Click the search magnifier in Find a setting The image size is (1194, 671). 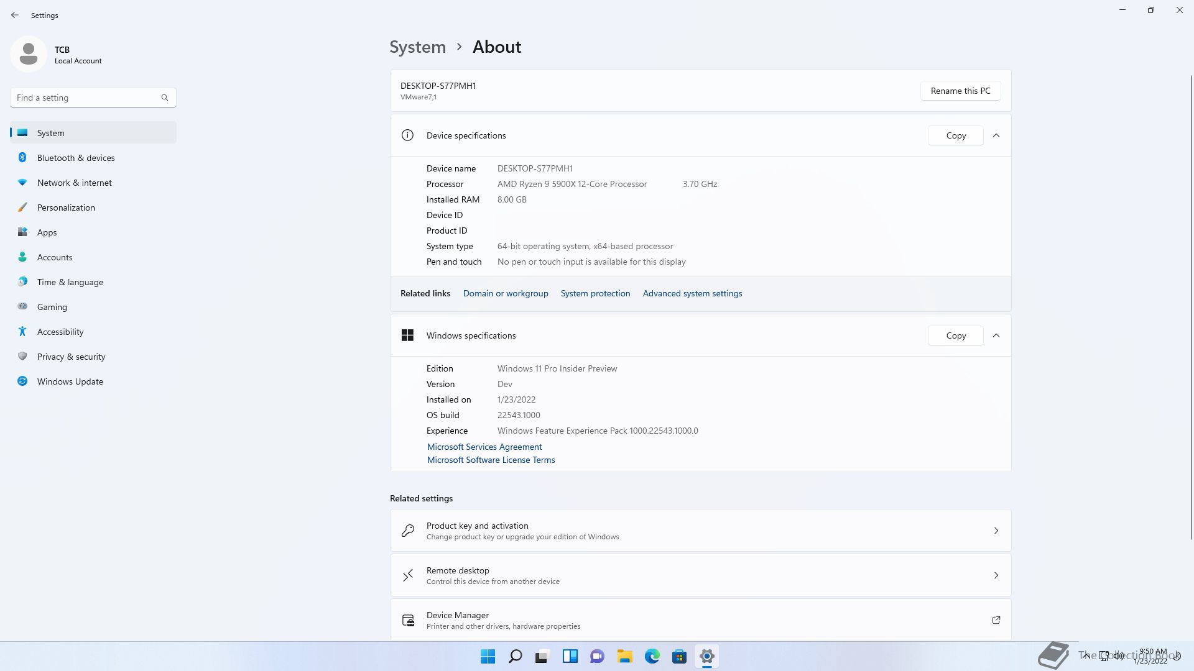(165, 98)
